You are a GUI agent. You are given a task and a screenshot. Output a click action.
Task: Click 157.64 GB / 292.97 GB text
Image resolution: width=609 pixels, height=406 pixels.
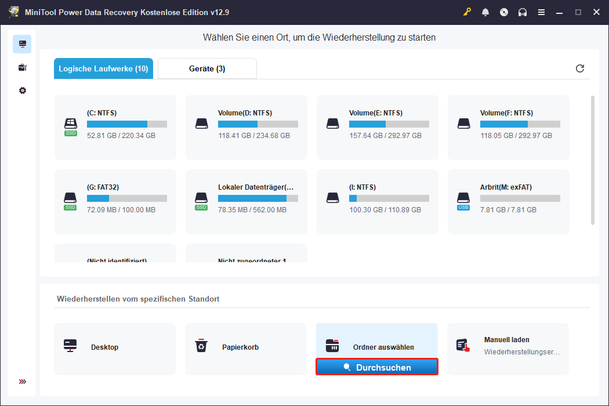coord(385,136)
